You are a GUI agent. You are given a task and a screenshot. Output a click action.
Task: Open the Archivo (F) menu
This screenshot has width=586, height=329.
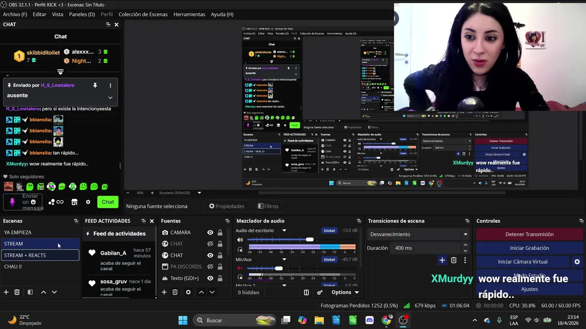[15, 14]
